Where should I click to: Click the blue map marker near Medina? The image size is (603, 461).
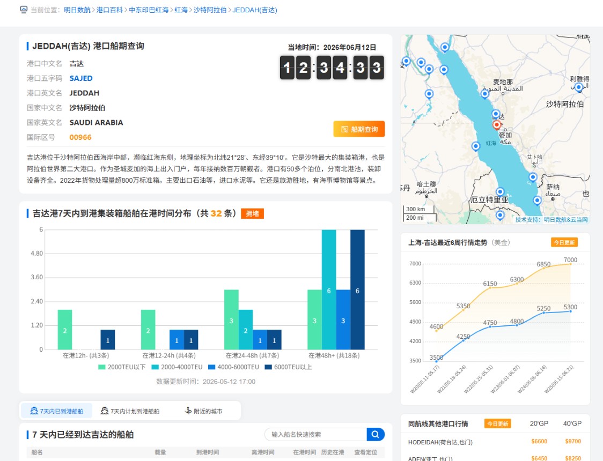pos(484,93)
